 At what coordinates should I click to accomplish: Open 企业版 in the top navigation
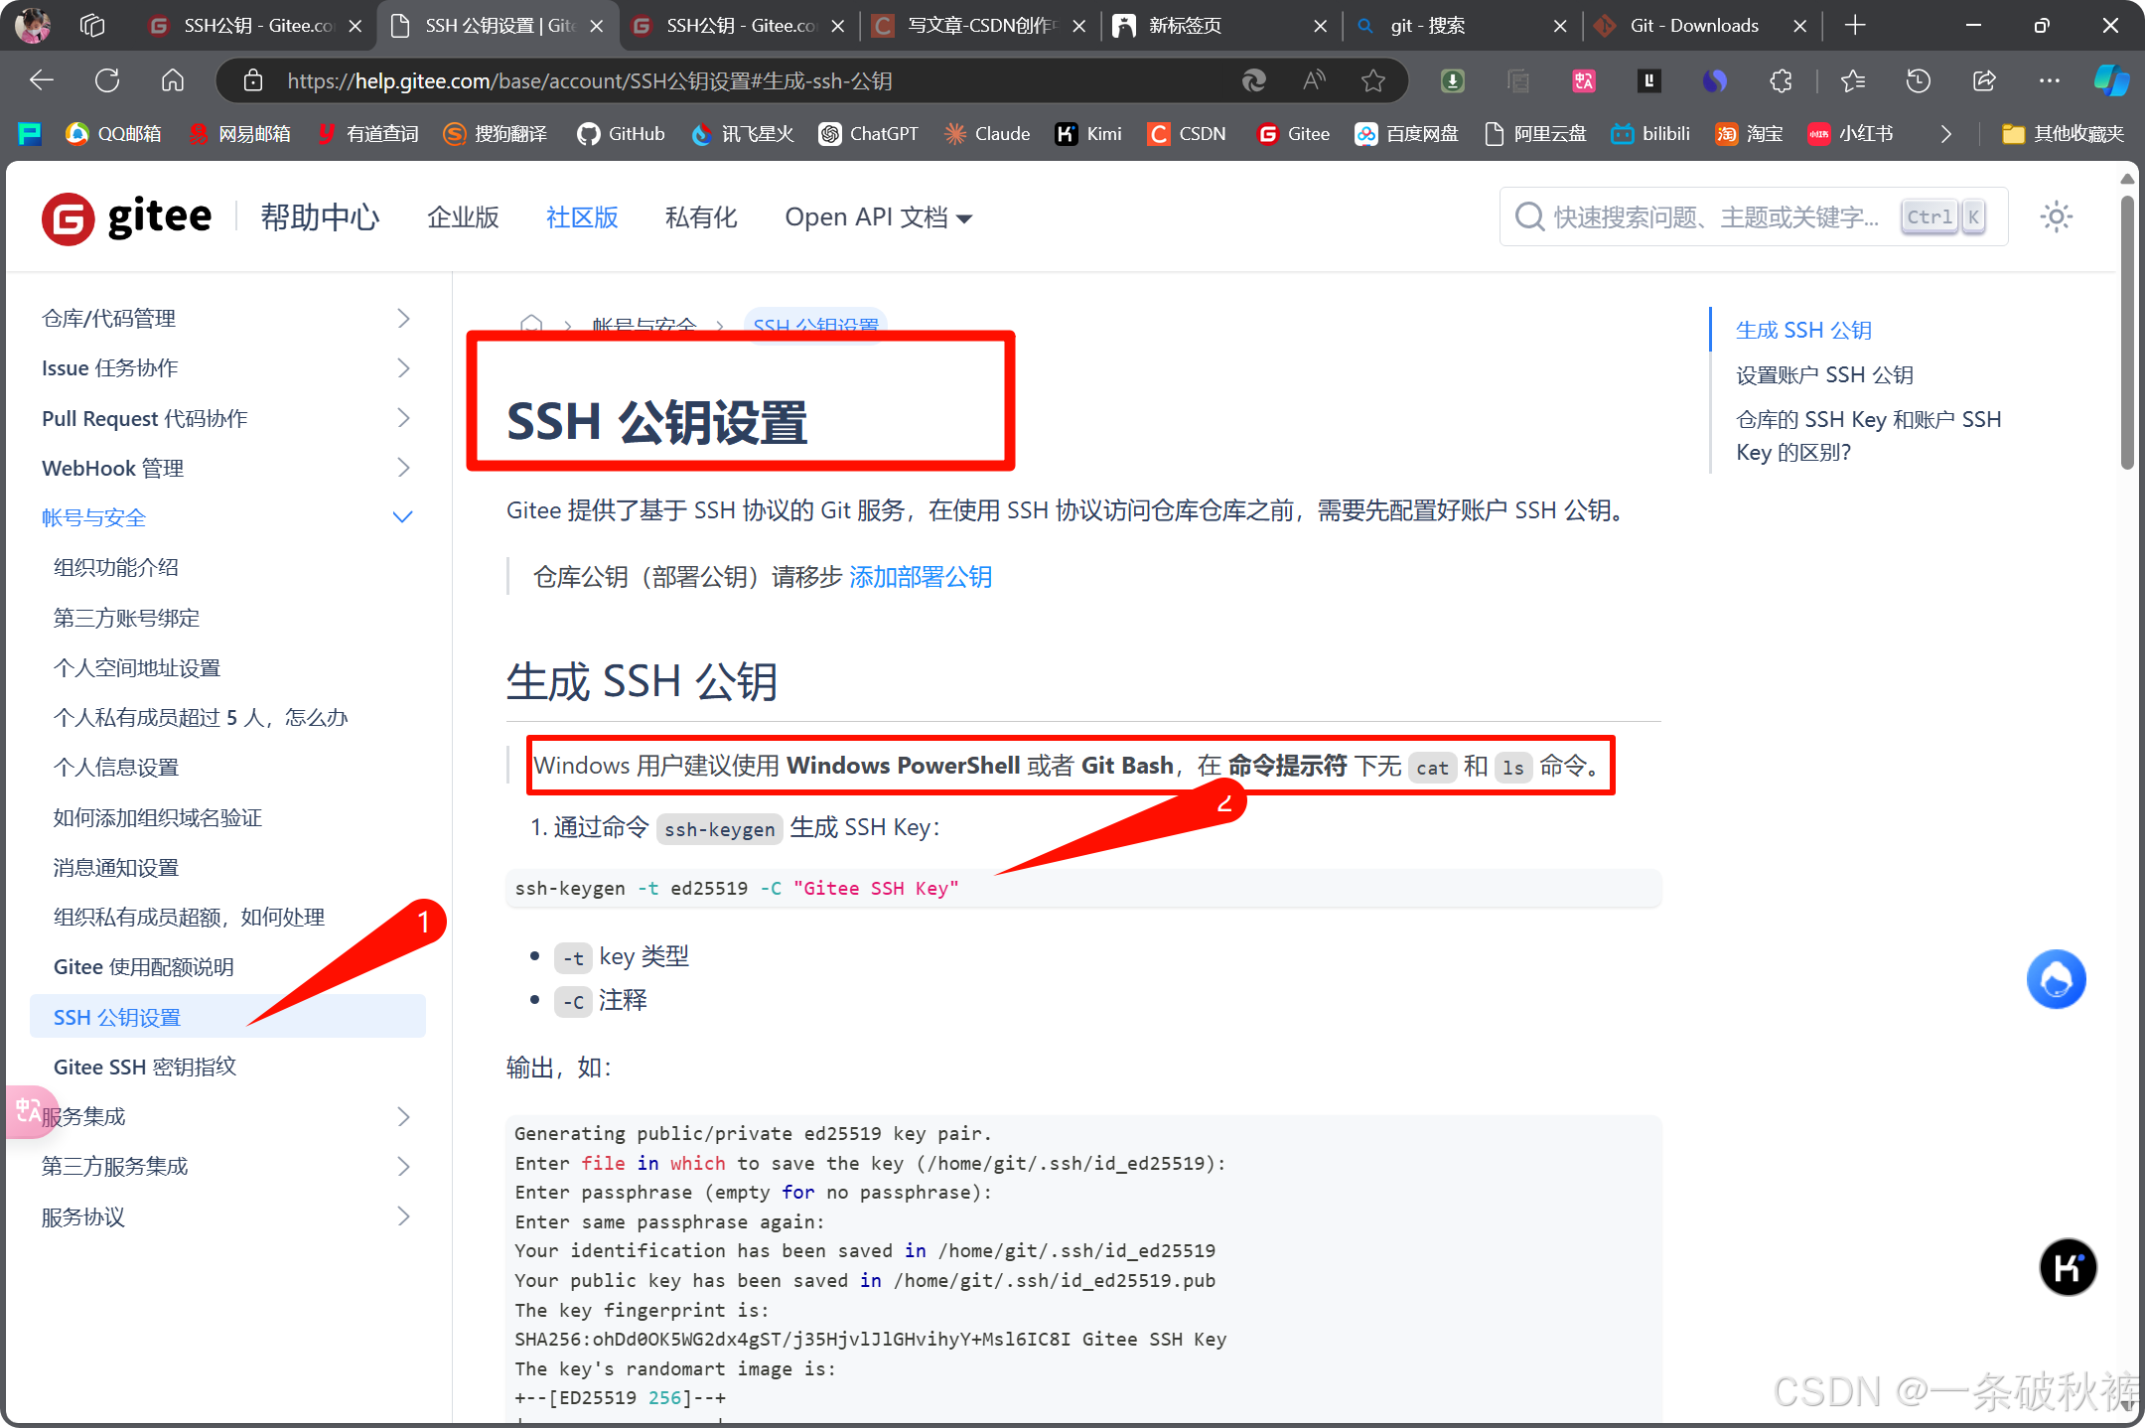463,217
